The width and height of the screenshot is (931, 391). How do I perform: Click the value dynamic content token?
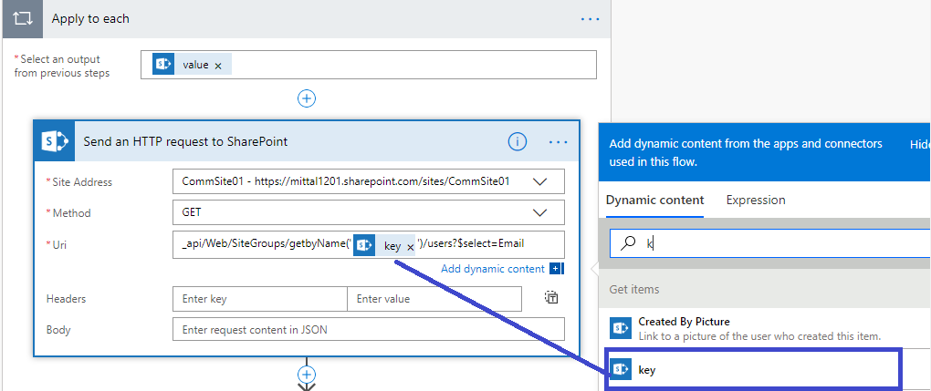pyautogui.click(x=192, y=65)
